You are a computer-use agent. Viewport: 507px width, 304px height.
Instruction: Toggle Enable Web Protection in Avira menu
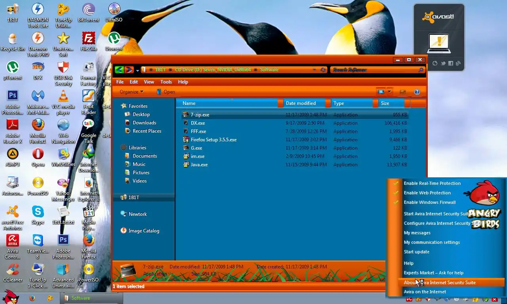point(427,193)
